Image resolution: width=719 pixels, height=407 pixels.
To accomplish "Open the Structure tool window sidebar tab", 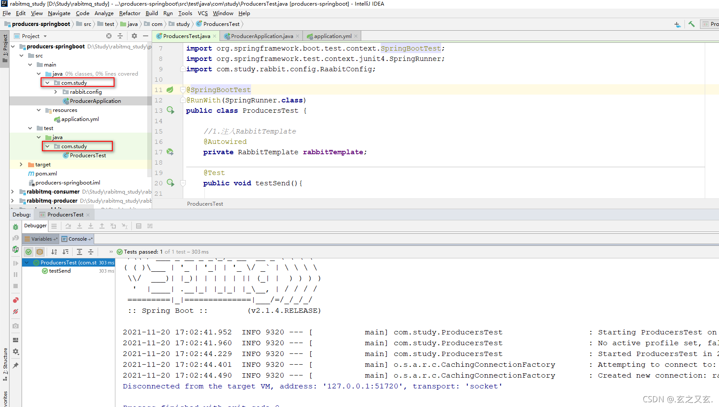I will coord(5,364).
